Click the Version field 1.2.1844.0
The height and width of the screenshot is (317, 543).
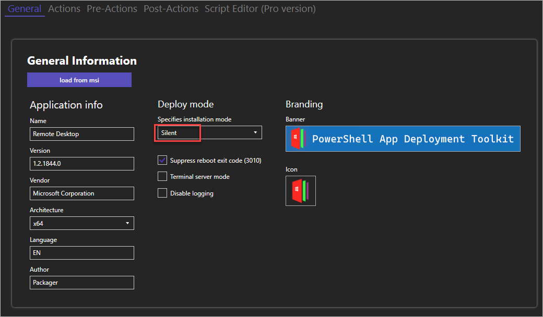tap(82, 164)
